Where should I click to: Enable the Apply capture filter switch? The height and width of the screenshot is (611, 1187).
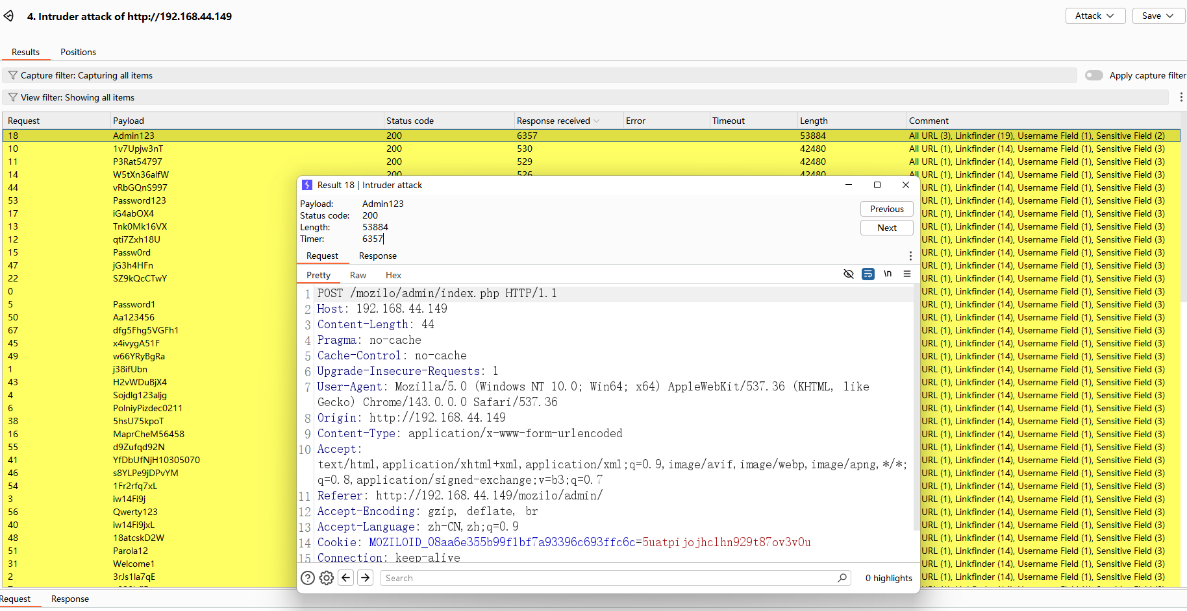[x=1093, y=75]
